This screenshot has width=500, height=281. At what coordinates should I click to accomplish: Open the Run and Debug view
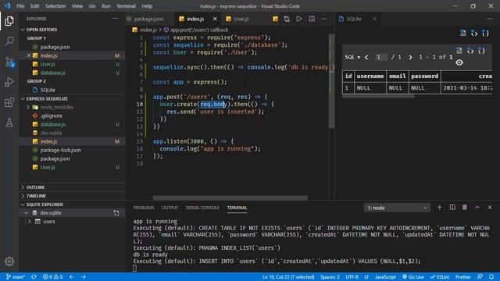pyautogui.click(x=9, y=82)
